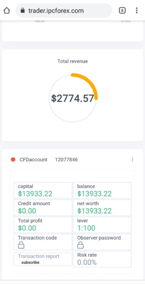145x284 pixels.
Task: Click the lever 1:100 value
Action: tap(86, 228)
